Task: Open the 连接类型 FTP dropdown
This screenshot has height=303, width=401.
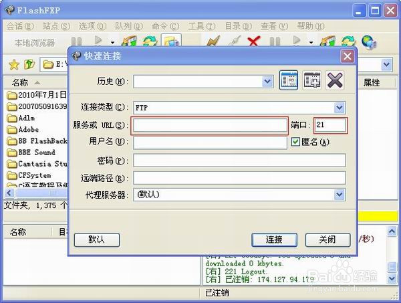Action: pyautogui.click(x=340, y=108)
